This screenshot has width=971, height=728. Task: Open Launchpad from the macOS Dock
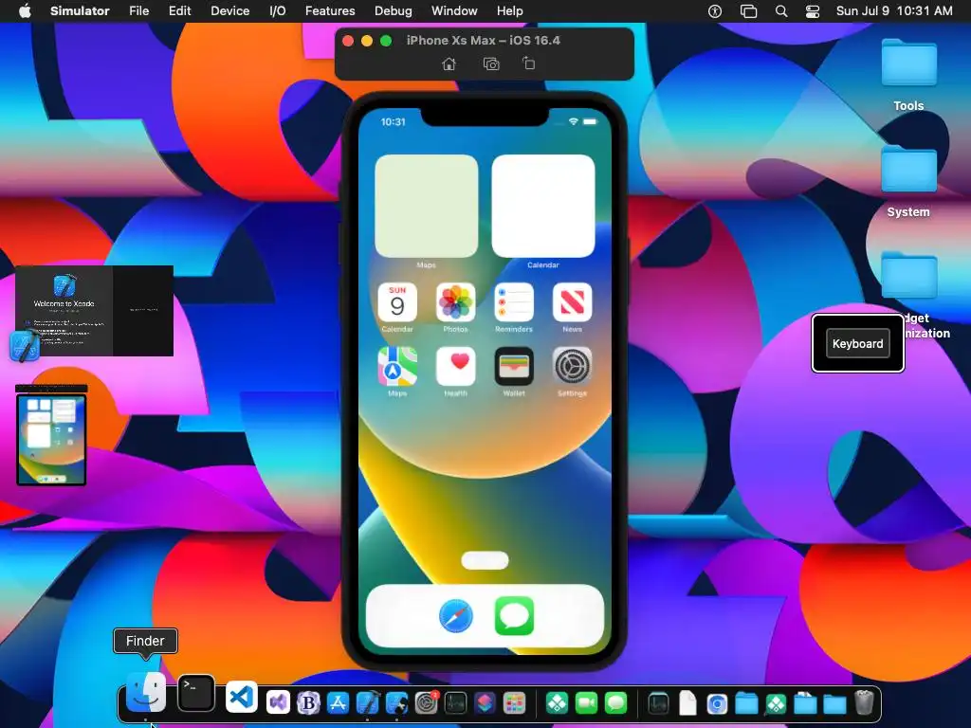[x=515, y=702]
